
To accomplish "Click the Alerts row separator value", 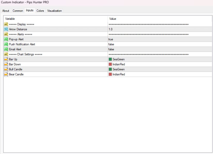I will tap(149, 34).
